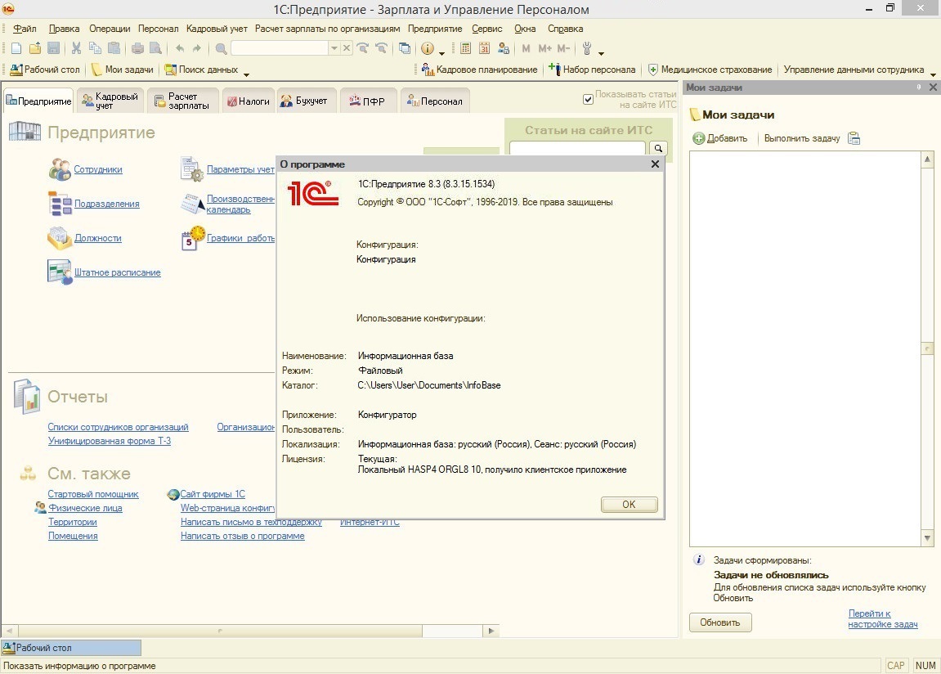941x674 pixels.
Task: Click the Find previous binoculars icon
Action: (x=381, y=48)
